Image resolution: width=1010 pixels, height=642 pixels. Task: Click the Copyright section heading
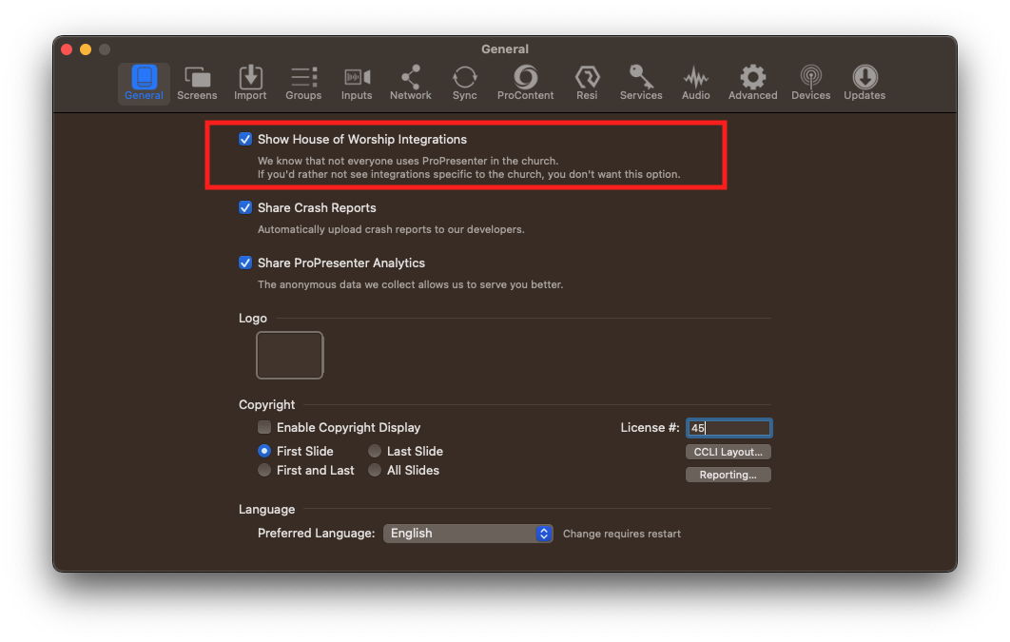(266, 404)
